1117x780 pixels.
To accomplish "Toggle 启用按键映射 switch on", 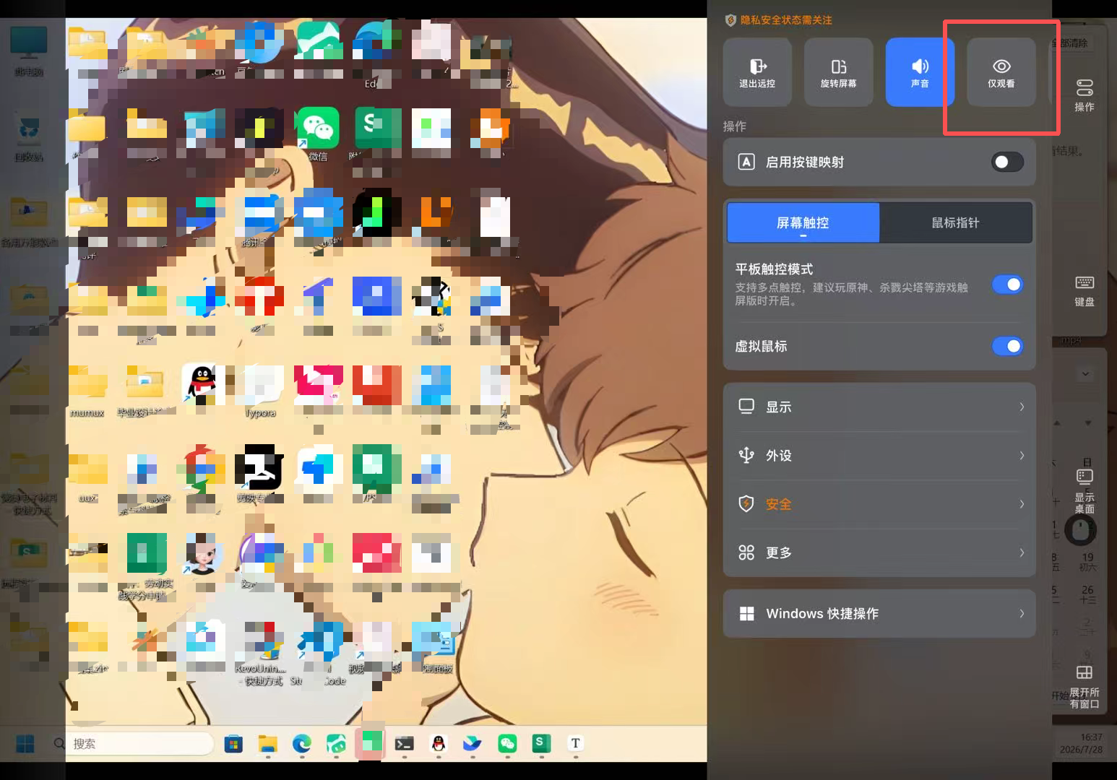I will pos(1007,162).
